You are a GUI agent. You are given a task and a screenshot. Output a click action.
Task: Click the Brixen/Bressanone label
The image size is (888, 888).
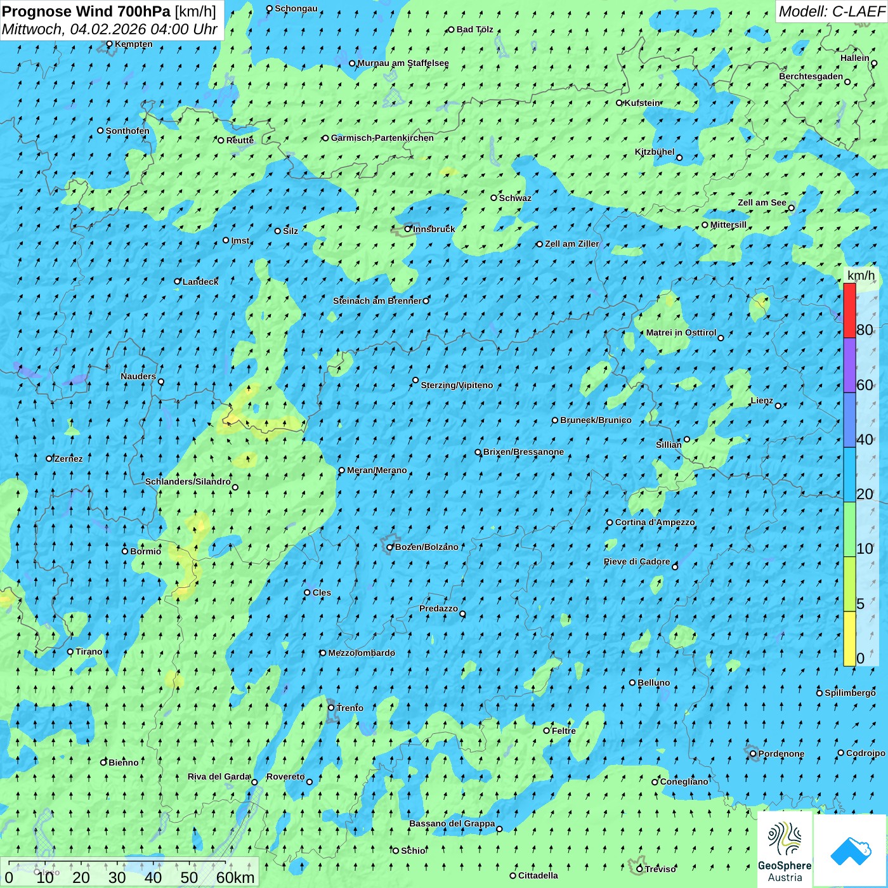(x=523, y=452)
